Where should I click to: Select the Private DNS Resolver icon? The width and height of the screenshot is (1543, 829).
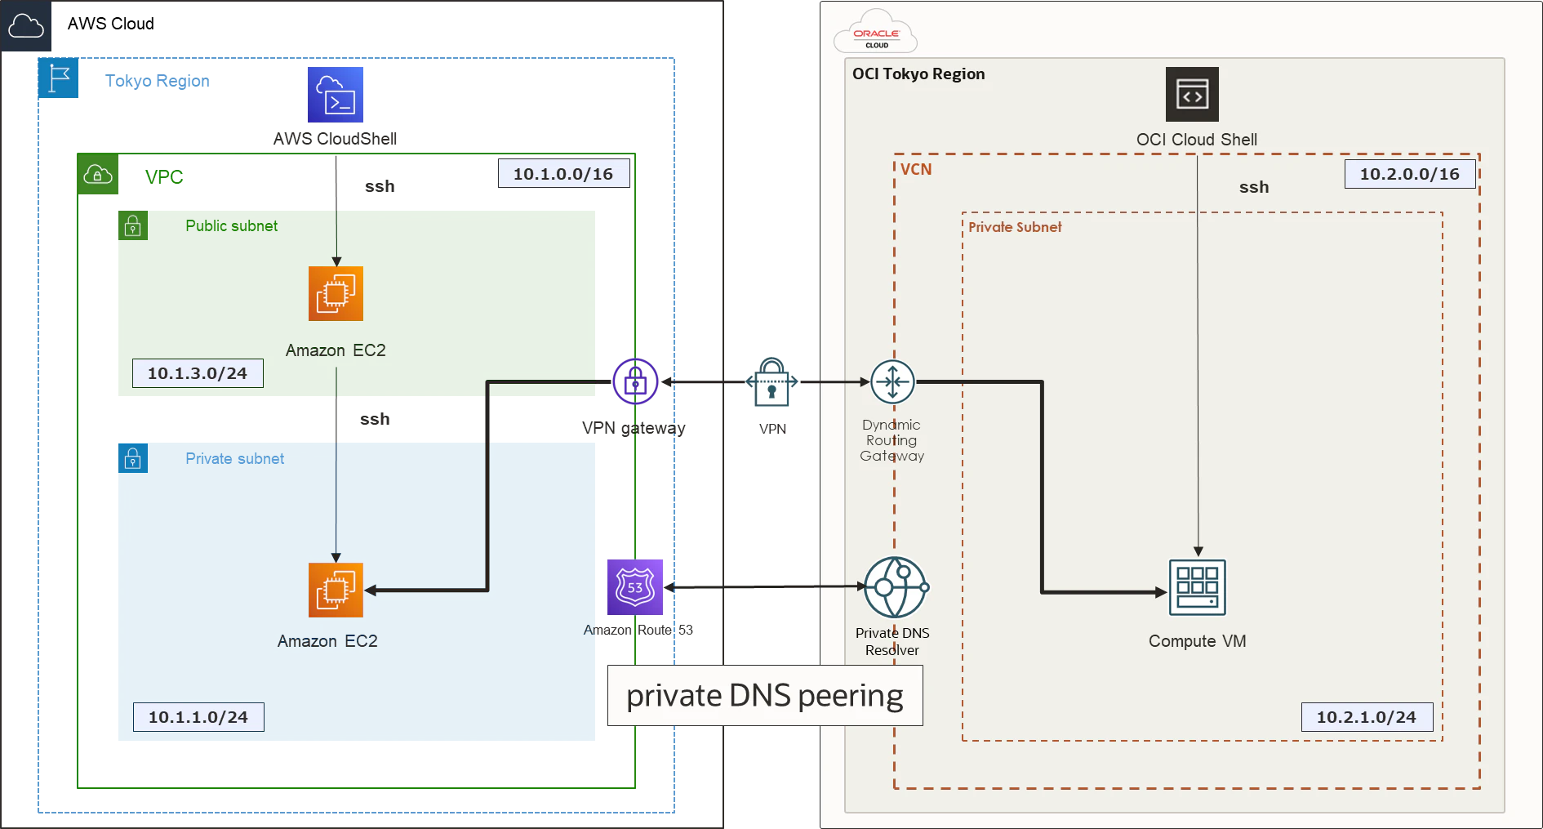point(896,587)
